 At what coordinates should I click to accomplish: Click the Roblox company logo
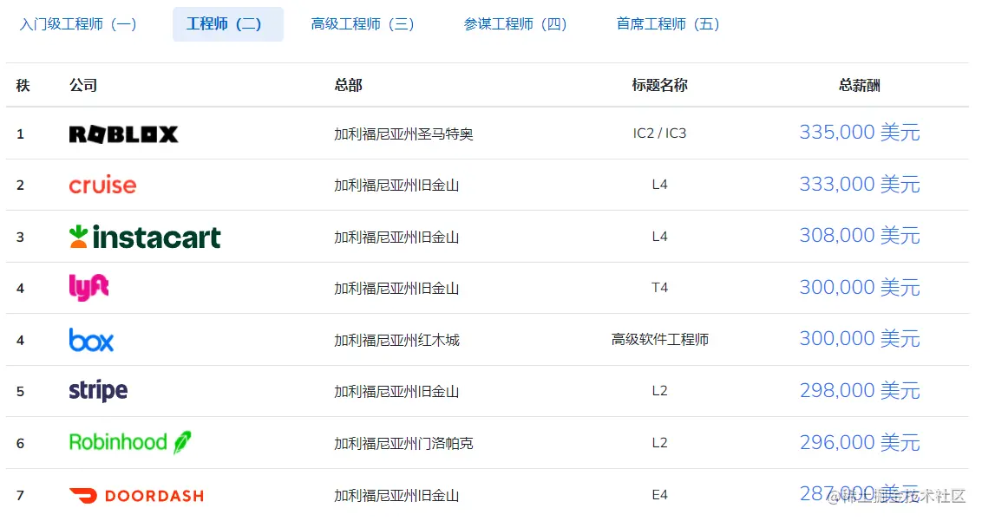123,134
